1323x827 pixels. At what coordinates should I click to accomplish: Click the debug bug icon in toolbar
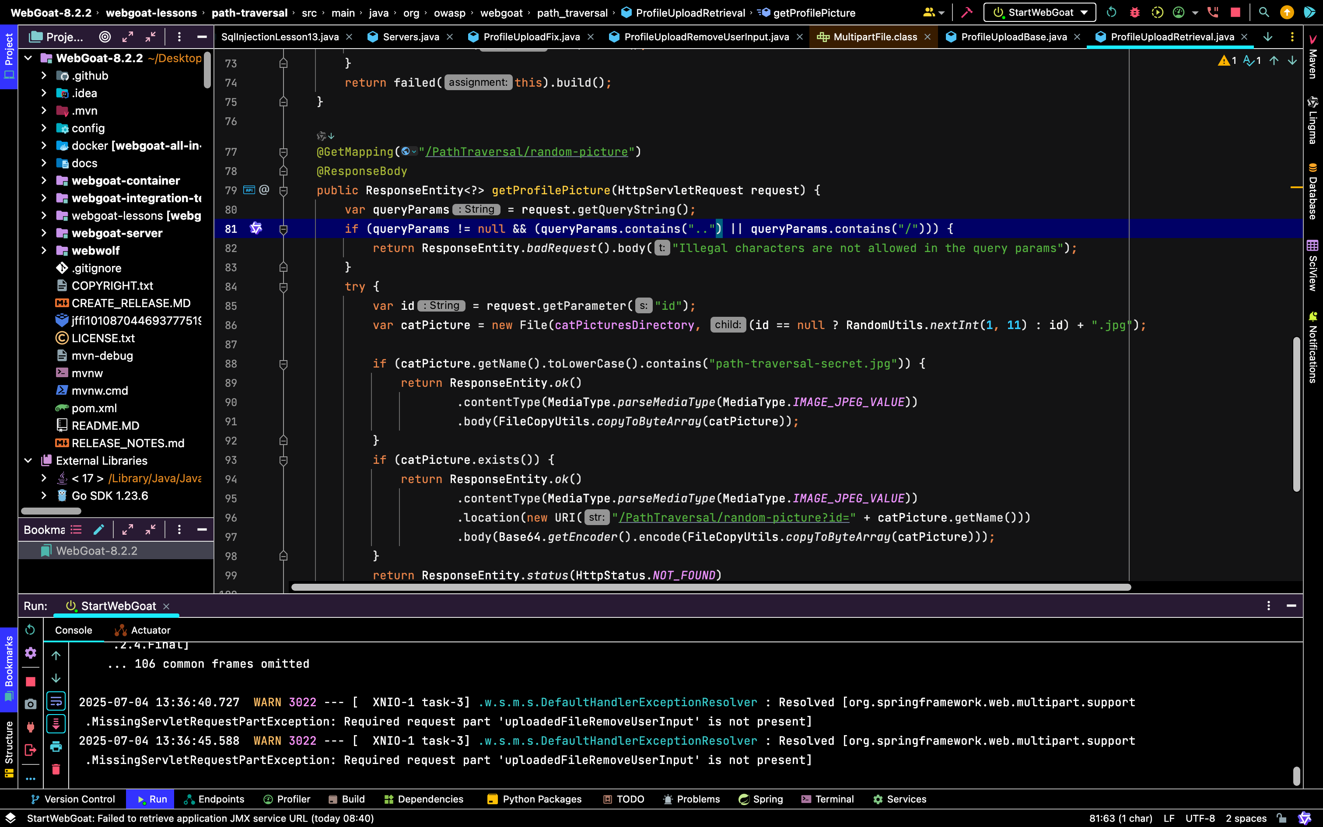1134,12
